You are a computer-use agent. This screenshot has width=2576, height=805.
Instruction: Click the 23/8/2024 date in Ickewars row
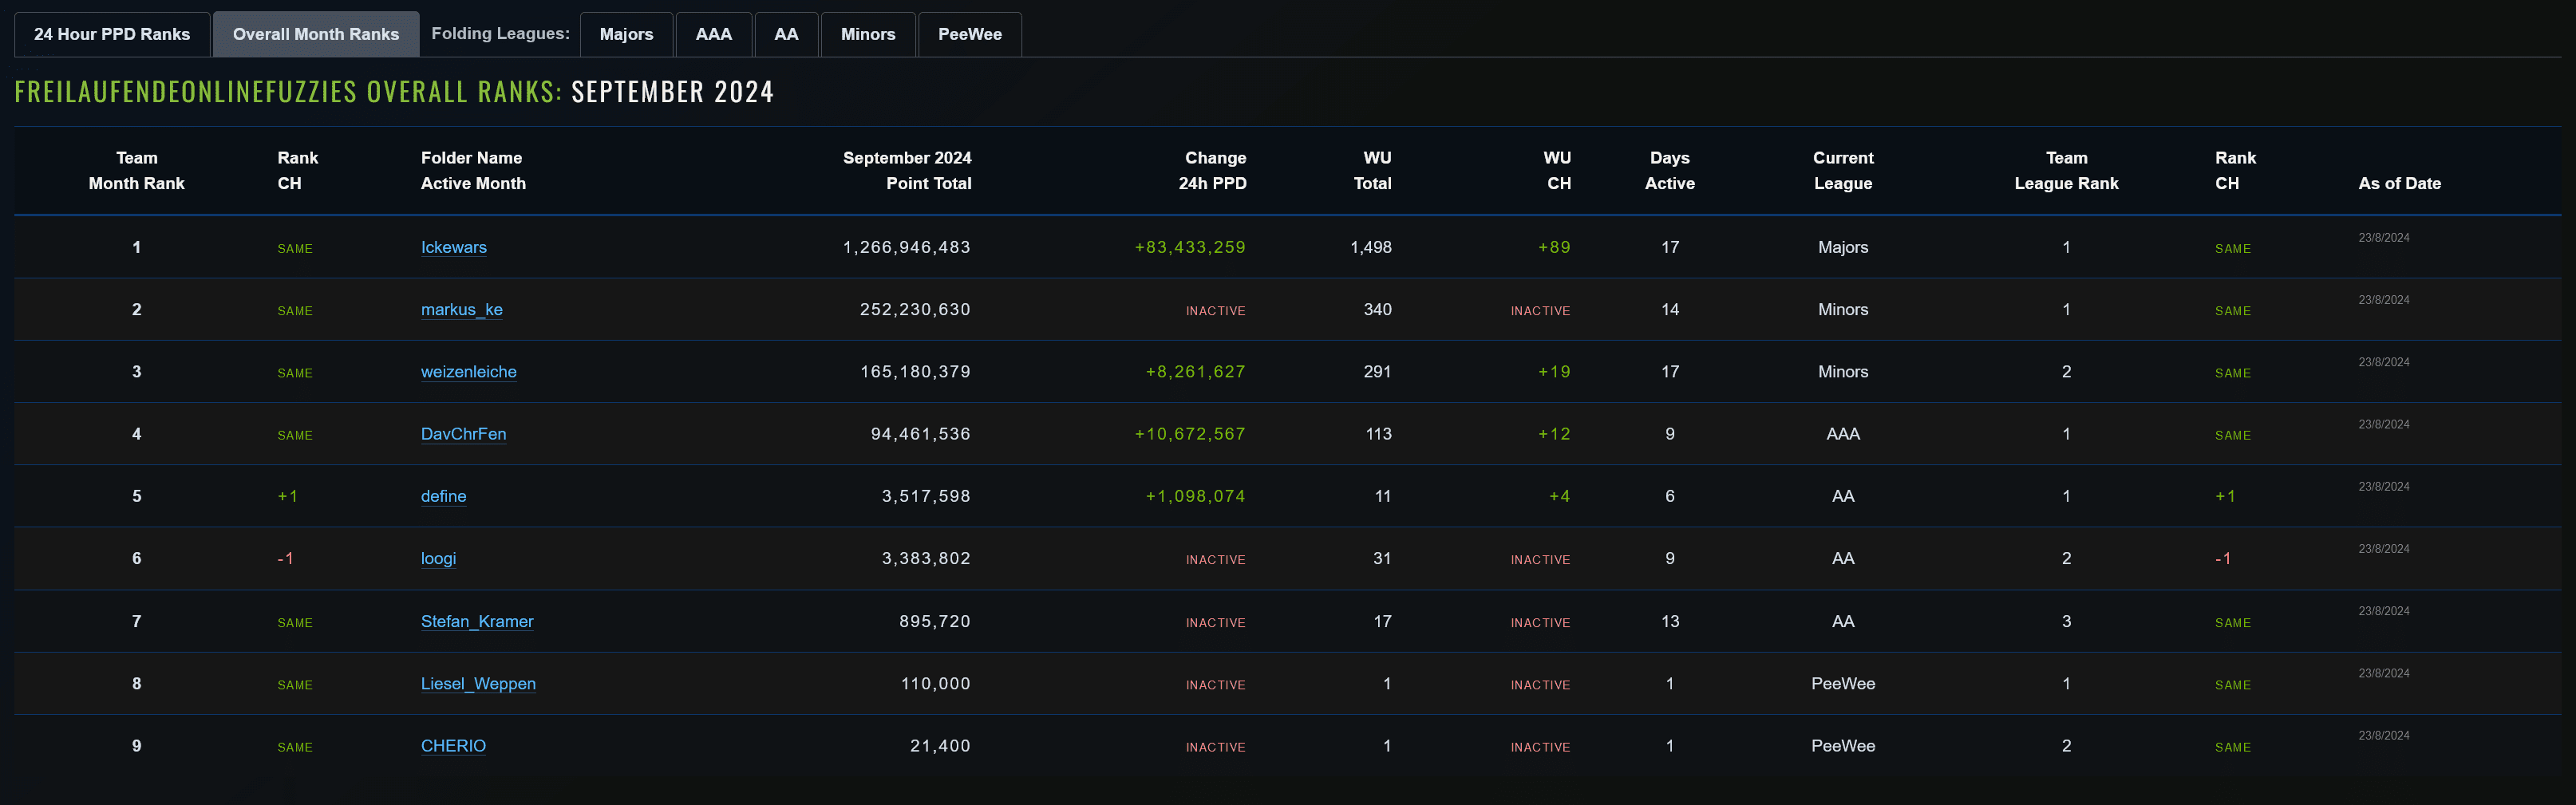(x=2384, y=237)
